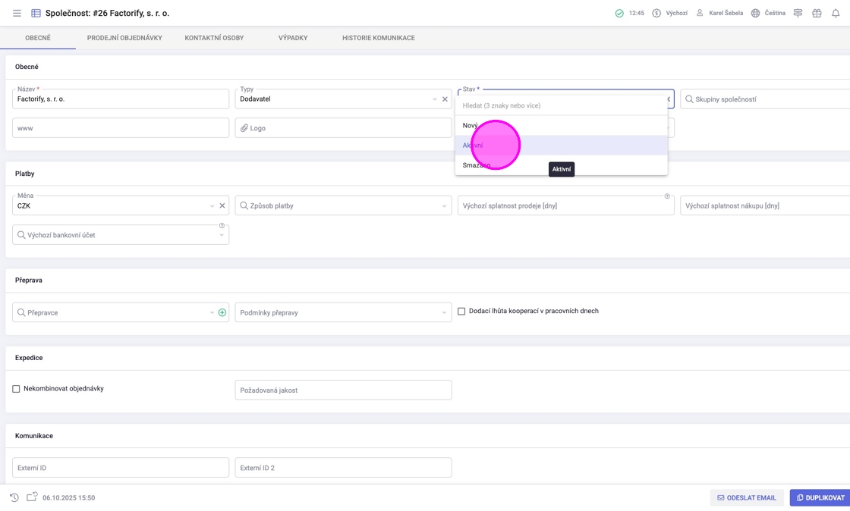Viewport: 850px width, 511px height.
Task: Open the gift icon in header
Action: coord(817,13)
